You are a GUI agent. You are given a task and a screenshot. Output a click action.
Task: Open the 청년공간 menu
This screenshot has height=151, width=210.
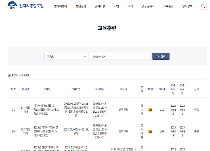pos(81,6)
